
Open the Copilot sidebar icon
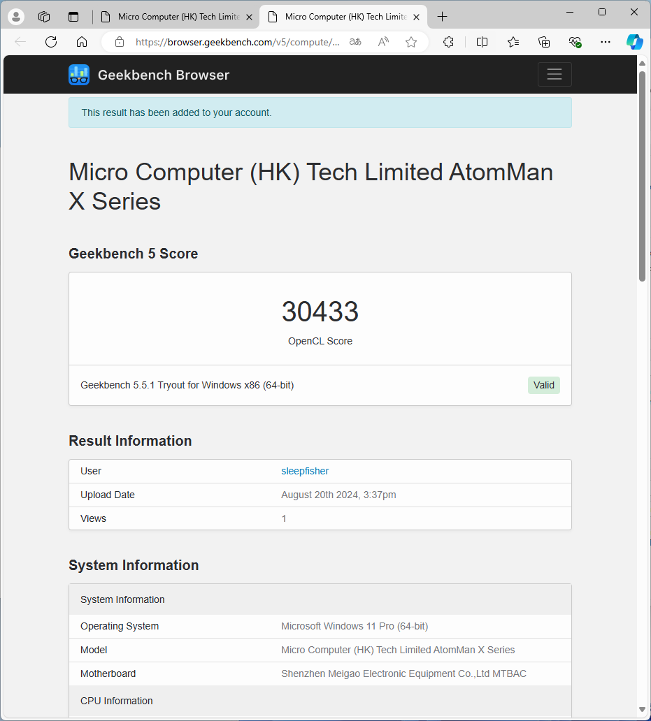click(x=635, y=43)
